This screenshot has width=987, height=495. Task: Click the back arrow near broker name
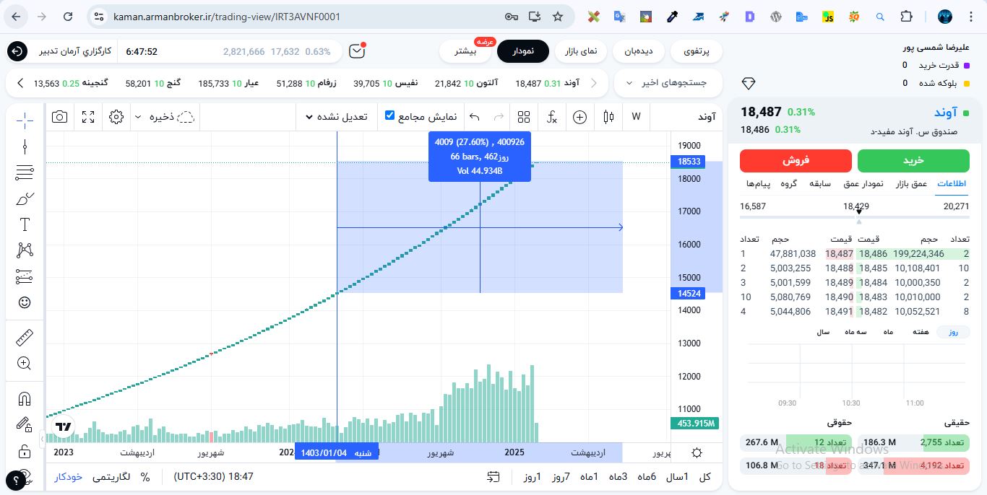click(17, 51)
